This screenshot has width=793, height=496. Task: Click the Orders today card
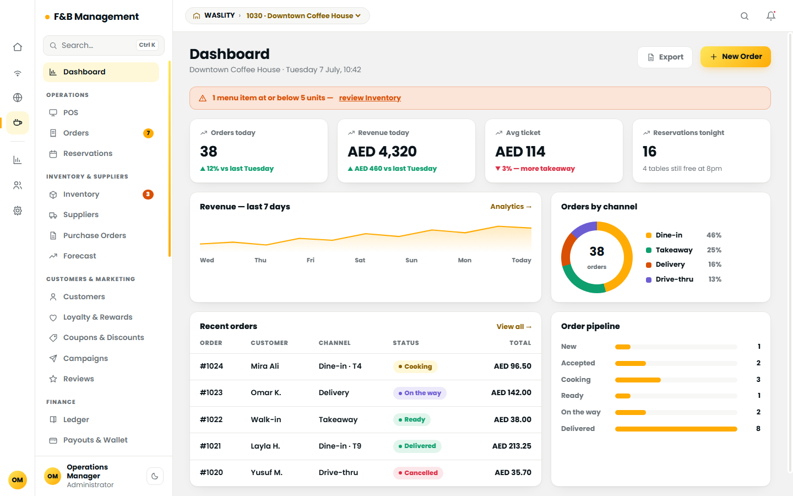coord(259,150)
